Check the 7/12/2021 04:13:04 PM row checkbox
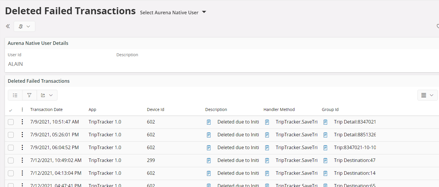This screenshot has height=187, width=439. pyautogui.click(x=11, y=173)
